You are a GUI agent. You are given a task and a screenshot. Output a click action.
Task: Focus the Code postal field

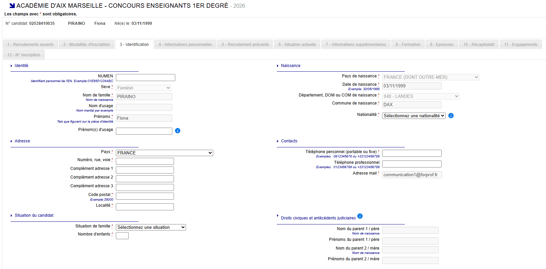click(x=145, y=196)
